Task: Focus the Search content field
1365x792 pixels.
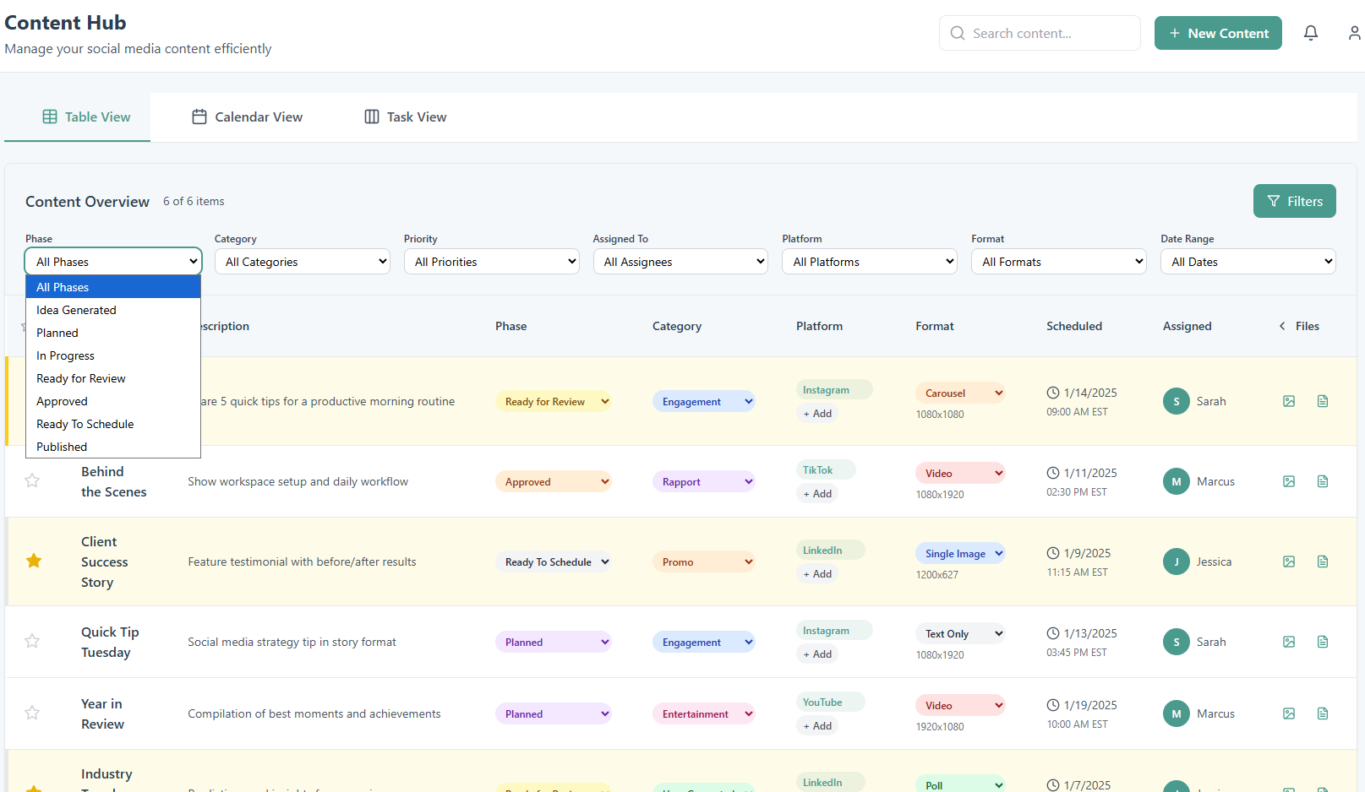Action: [1040, 33]
